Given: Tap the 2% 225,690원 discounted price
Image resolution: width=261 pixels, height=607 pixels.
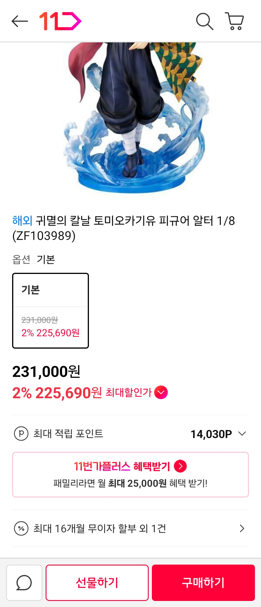Looking at the screenshot, I should pyautogui.click(x=57, y=393).
